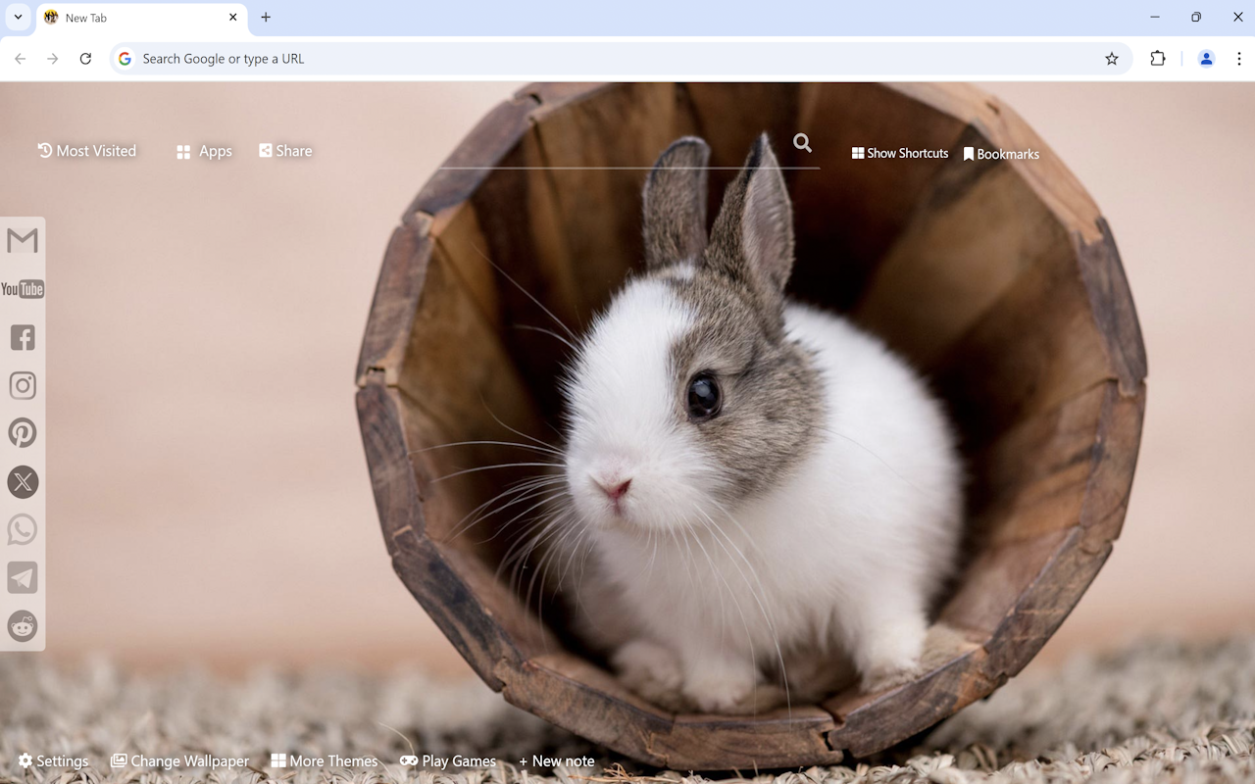1255x784 pixels.
Task: Open the theme Settings
Action: 54,761
